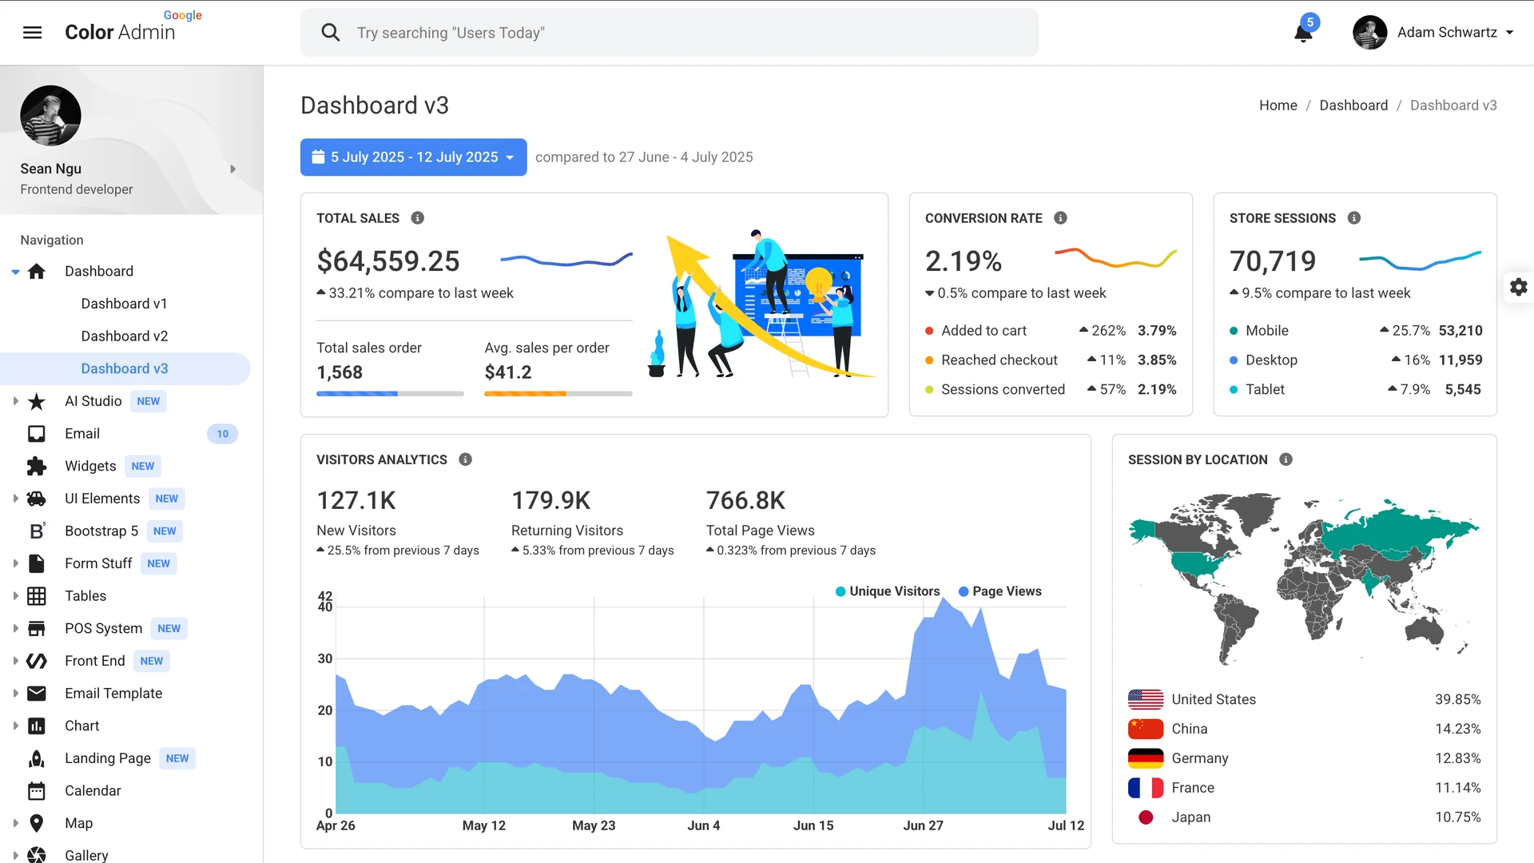Open Dashboard v2 menu item
1534x863 pixels.
(x=124, y=336)
